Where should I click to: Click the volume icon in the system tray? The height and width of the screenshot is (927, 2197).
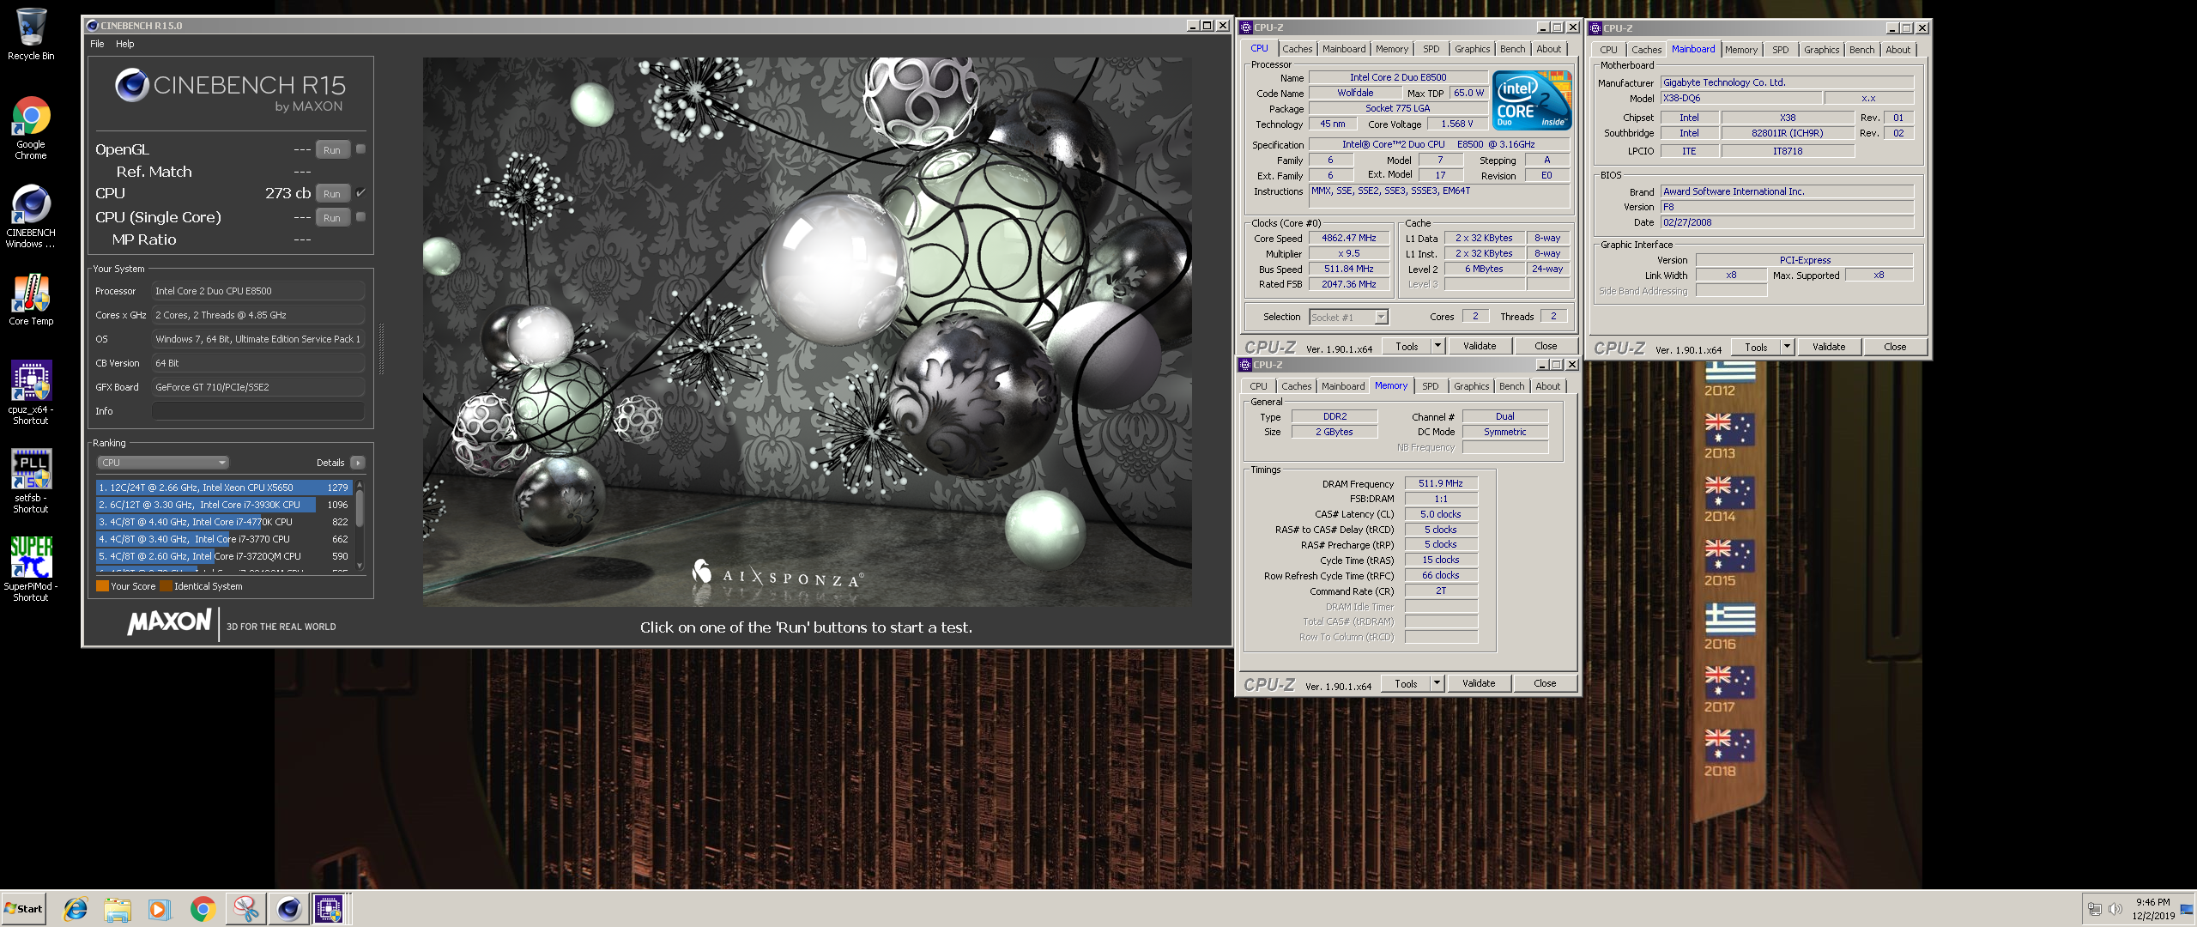pos(2115,910)
